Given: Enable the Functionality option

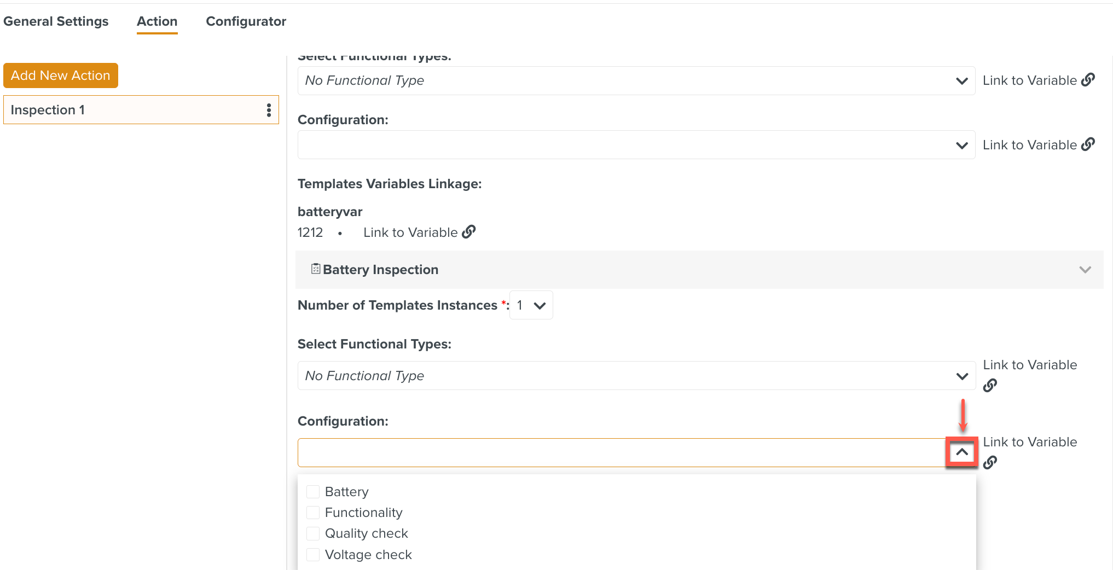Looking at the screenshot, I should pyautogui.click(x=312, y=512).
